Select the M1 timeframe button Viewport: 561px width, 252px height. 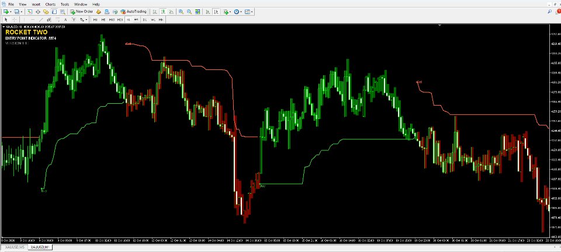(95, 20)
